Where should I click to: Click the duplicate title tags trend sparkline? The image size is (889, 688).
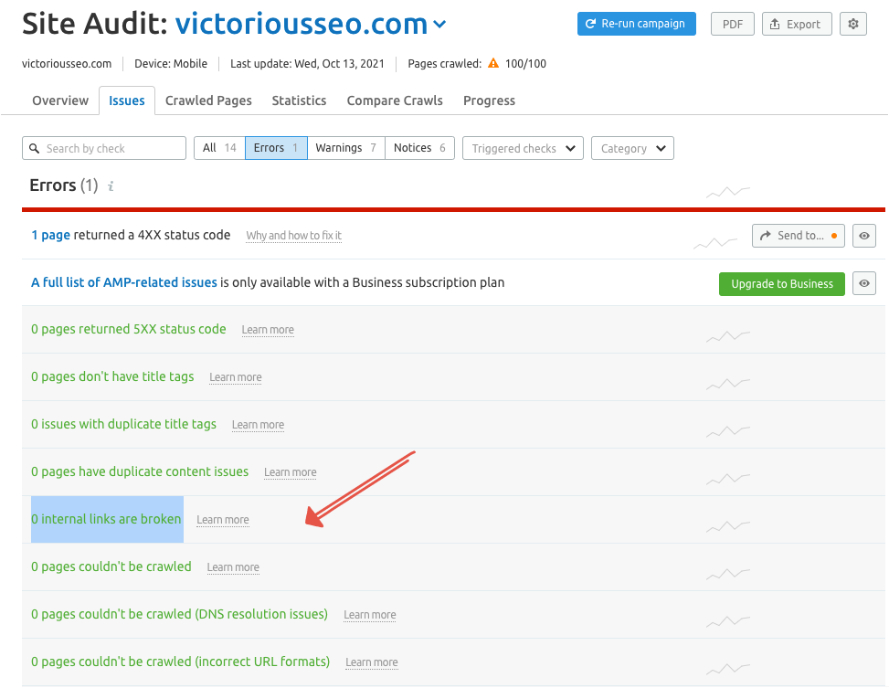[x=728, y=430]
